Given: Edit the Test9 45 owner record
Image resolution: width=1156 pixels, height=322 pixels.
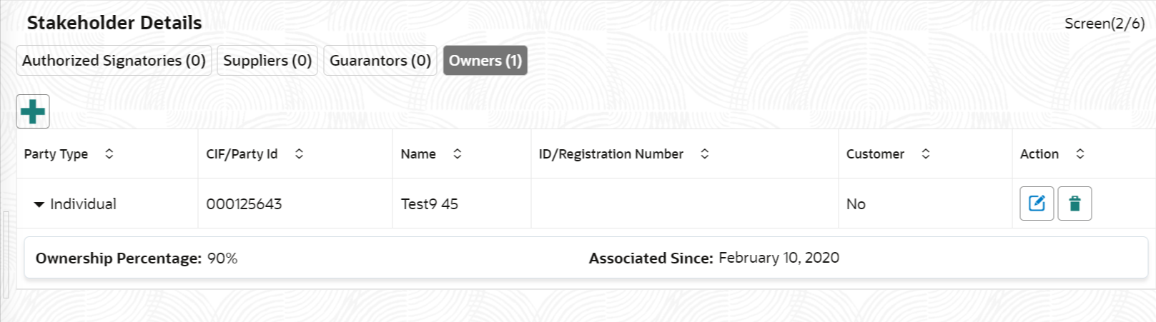Looking at the screenshot, I should (x=1037, y=203).
